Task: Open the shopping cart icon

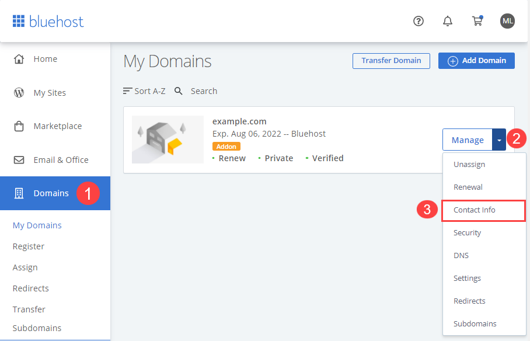Action: pyautogui.click(x=477, y=21)
